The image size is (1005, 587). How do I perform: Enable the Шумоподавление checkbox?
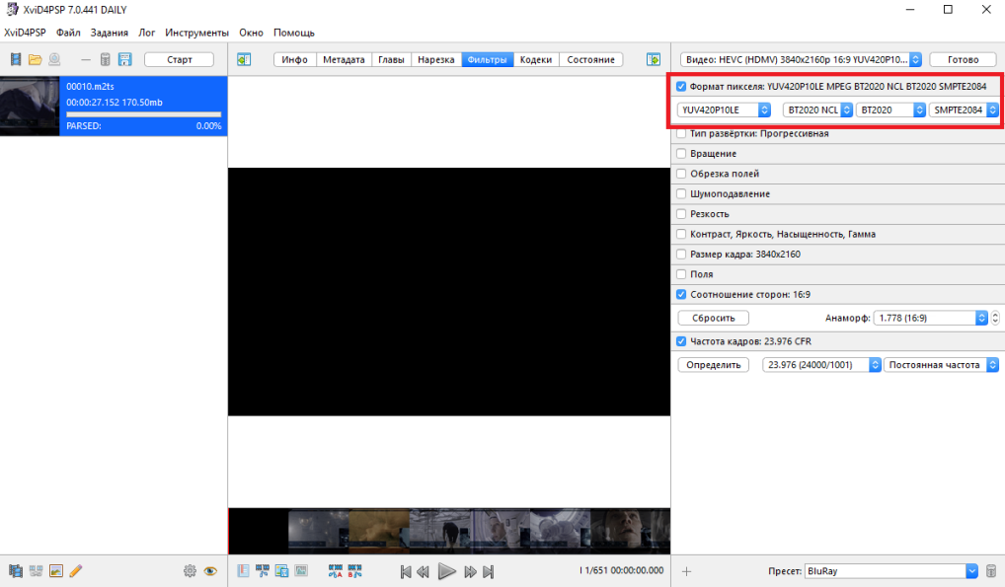681,193
